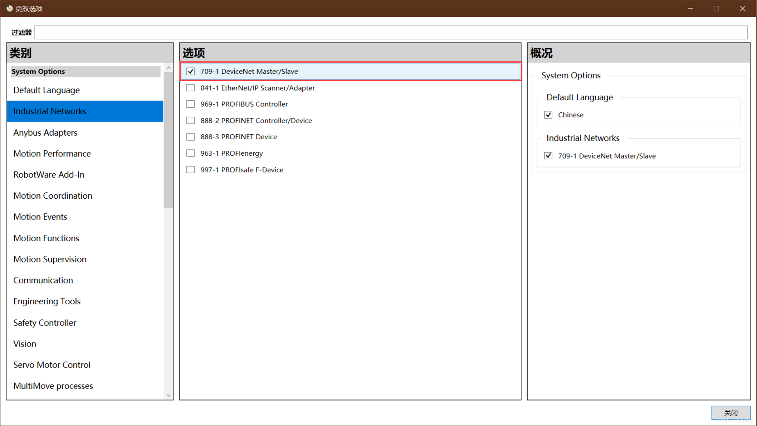Viewport: 757px width, 426px height.
Task: Select Default Language category
Action: 47,90
